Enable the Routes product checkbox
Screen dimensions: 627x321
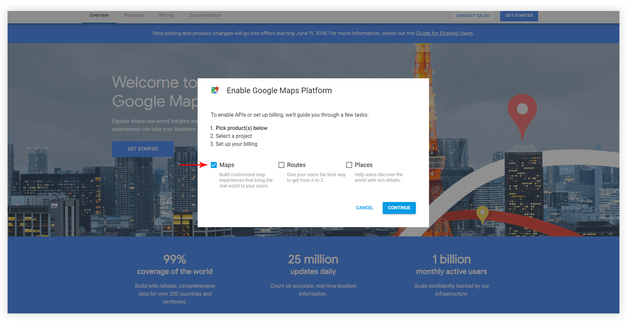pyautogui.click(x=281, y=165)
